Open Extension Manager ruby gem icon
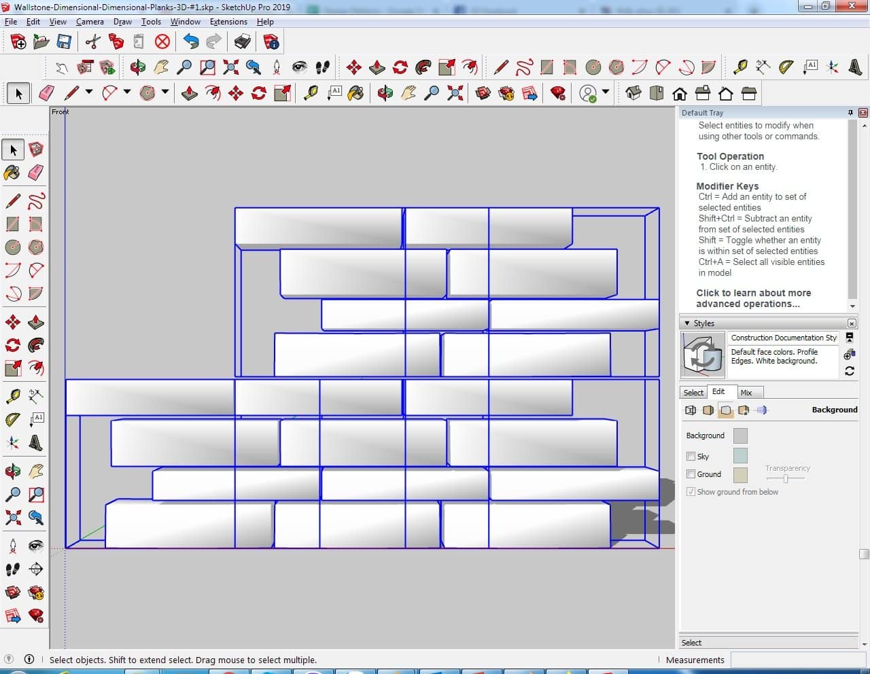The width and height of the screenshot is (870, 674). coord(558,93)
